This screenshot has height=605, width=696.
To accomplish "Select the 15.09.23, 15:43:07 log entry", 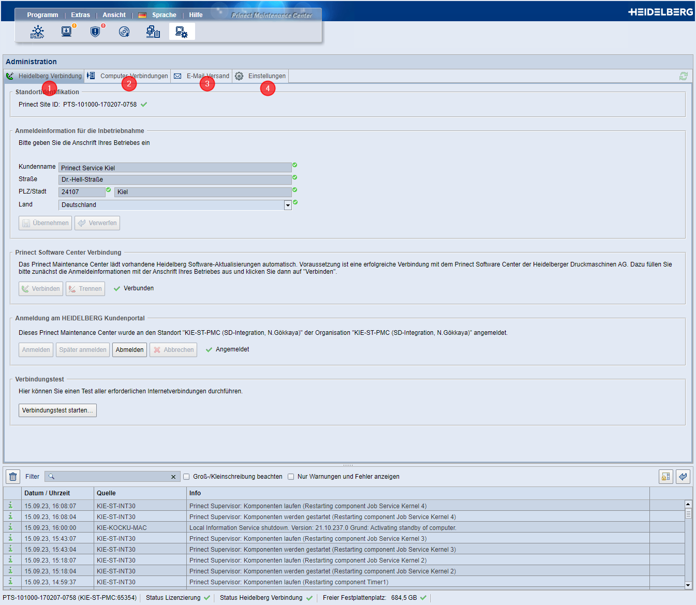I will coord(344,539).
